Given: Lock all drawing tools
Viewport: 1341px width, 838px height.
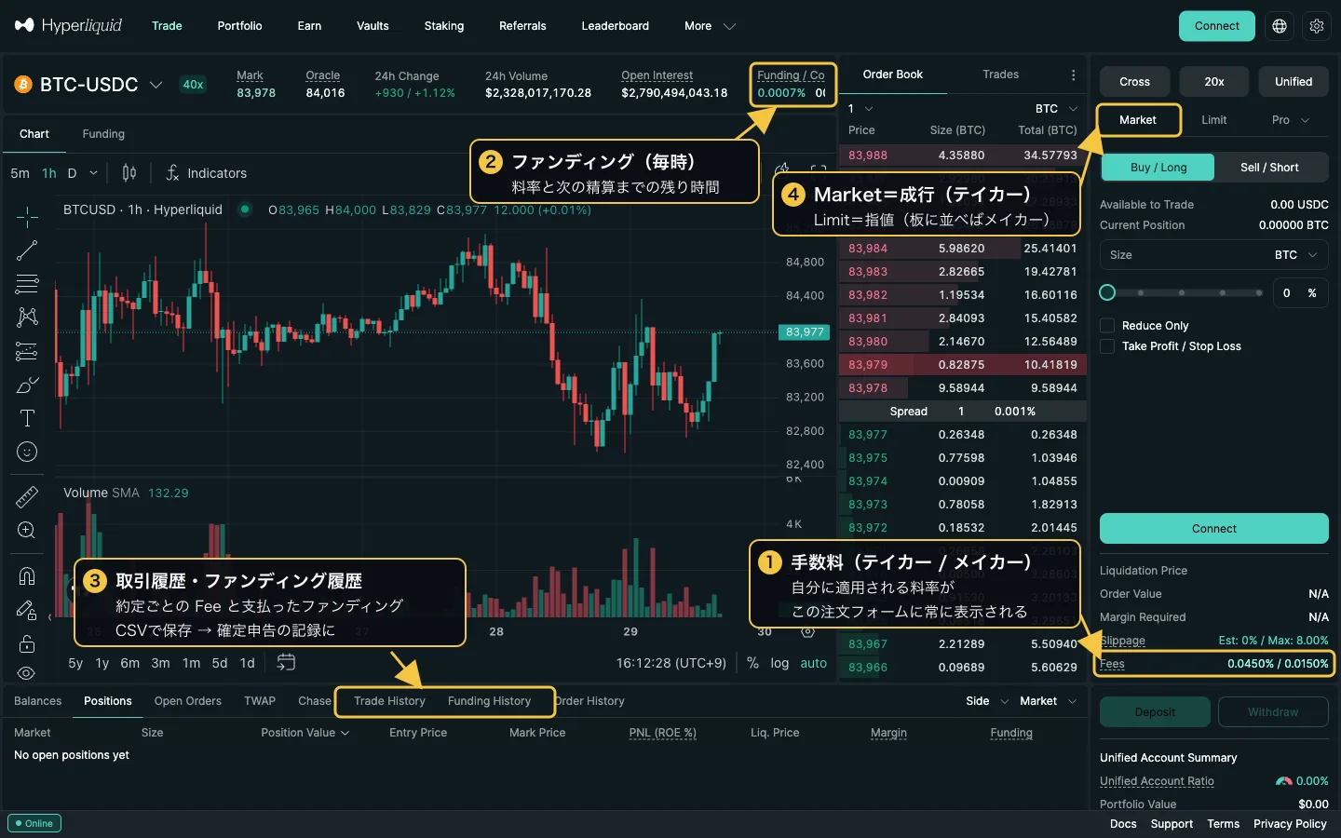Looking at the screenshot, I should pyautogui.click(x=27, y=643).
